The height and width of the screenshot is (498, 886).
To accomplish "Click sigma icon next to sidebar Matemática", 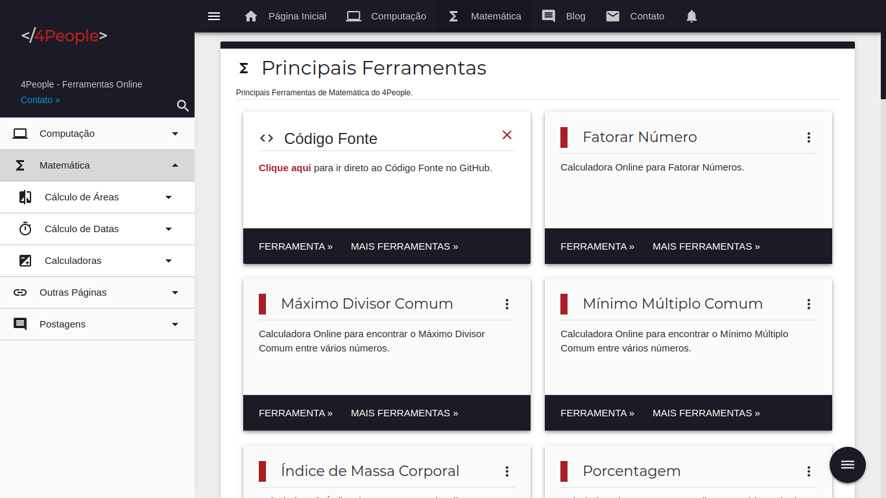I will (20, 165).
